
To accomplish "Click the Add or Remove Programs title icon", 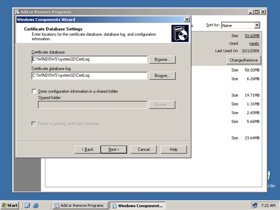I will click(x=17, y=12).
